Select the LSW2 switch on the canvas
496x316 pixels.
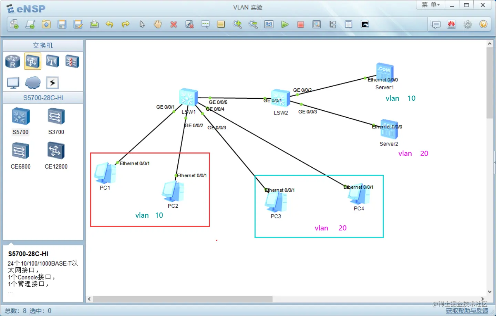(280, 98)
